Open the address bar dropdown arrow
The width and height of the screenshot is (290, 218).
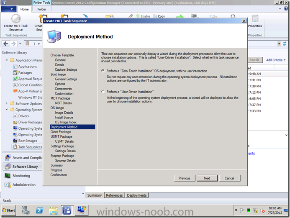point(279,44)
